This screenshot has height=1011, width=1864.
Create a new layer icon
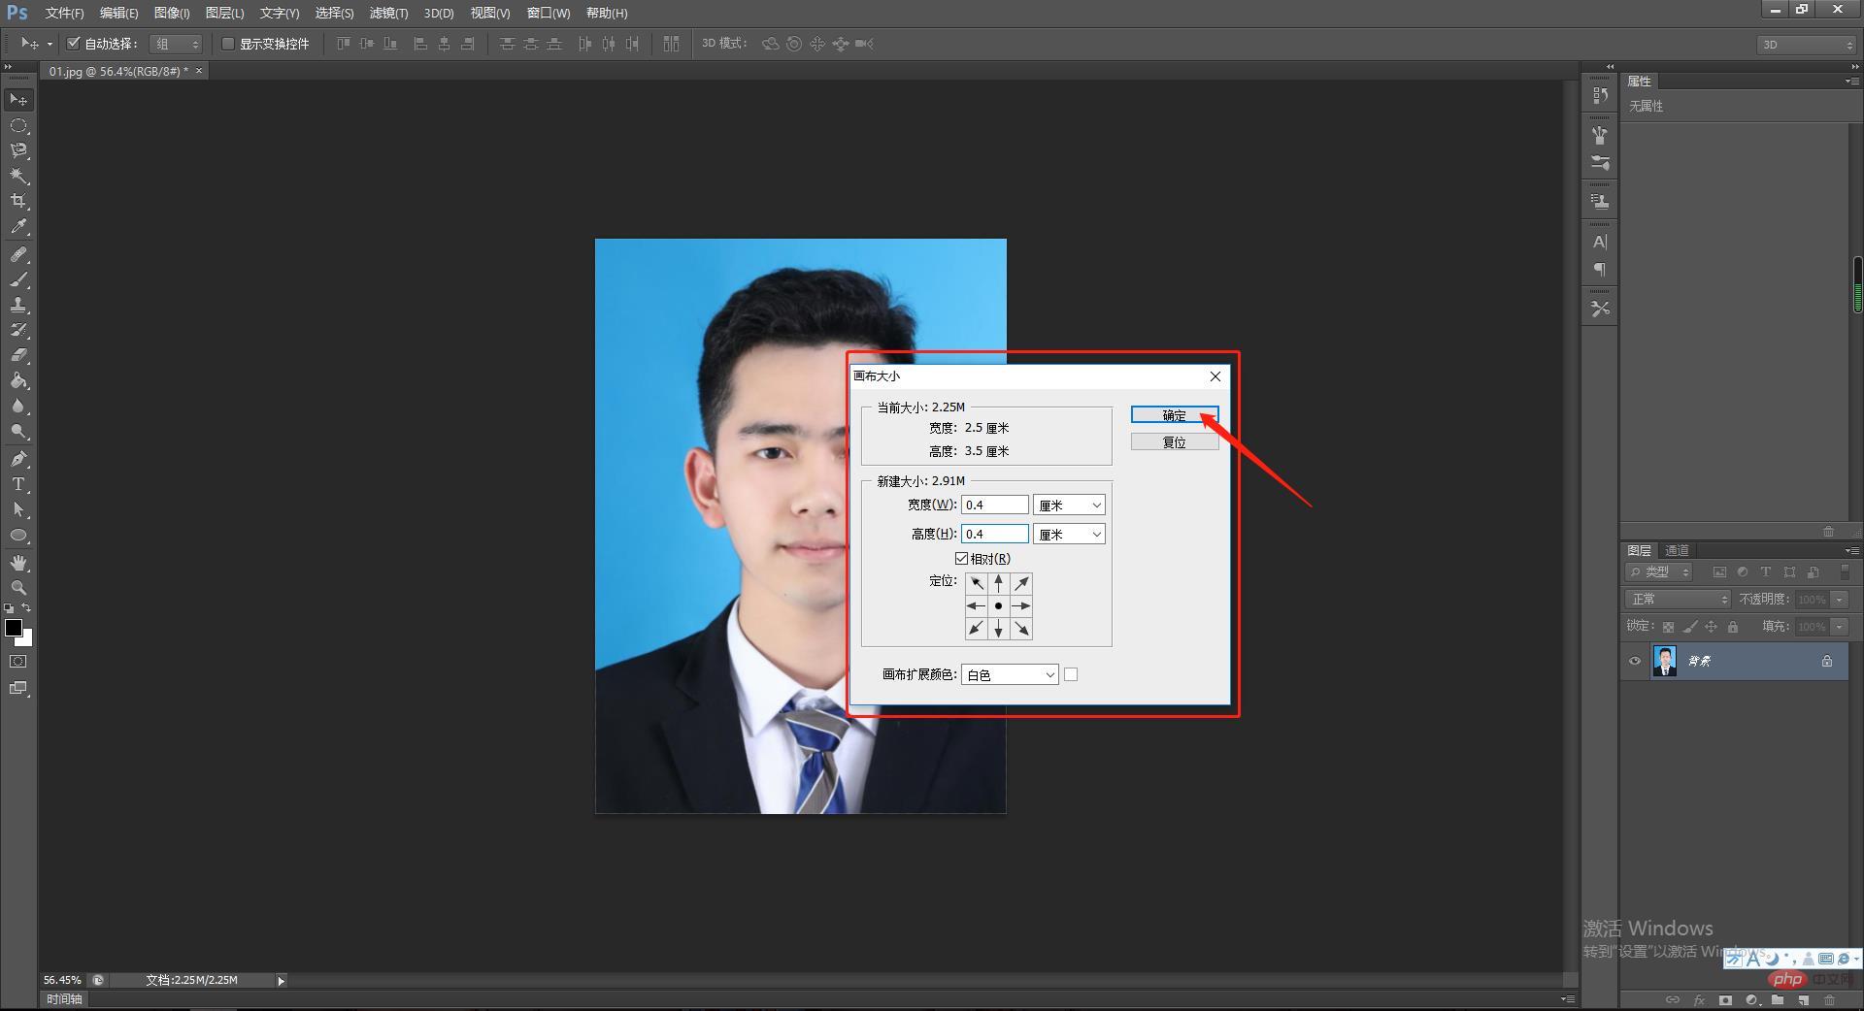point(1803,999)
